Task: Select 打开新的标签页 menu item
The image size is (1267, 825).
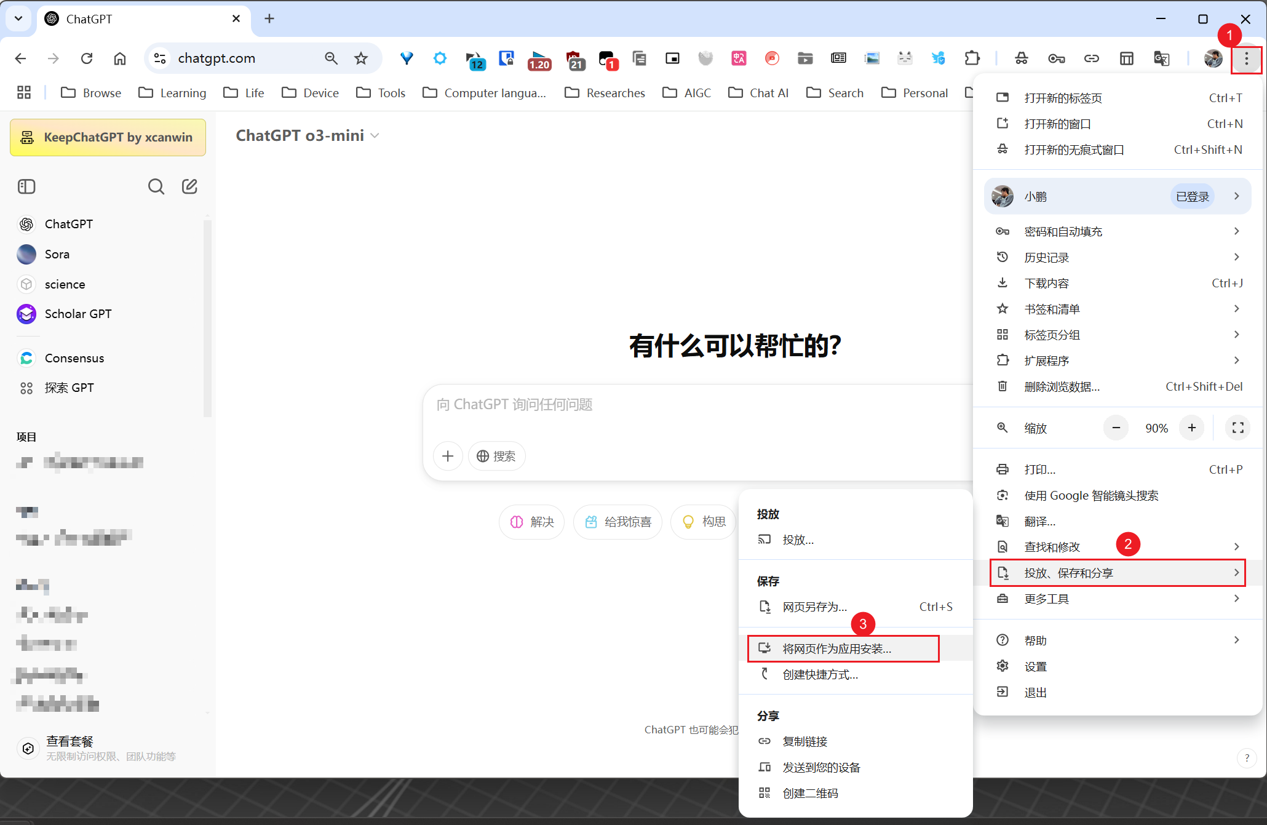Action: point(1118,98)
